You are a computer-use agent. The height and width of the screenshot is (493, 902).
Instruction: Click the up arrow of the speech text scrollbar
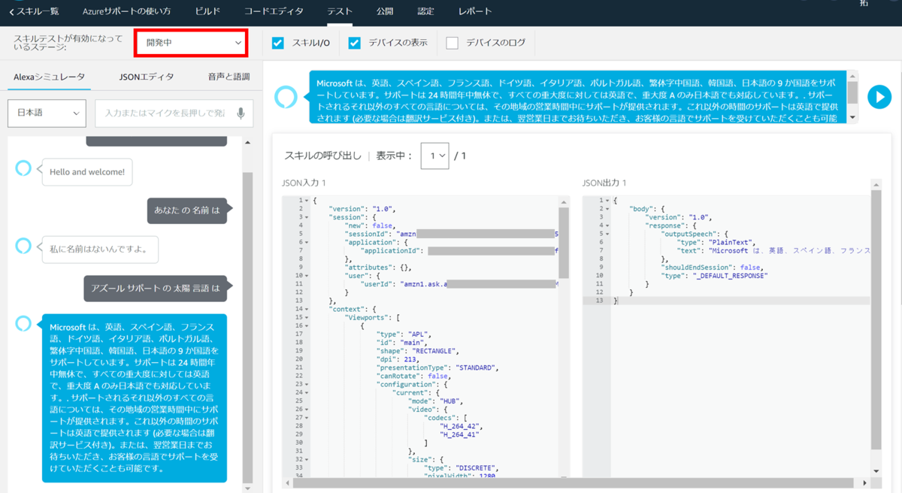852,76
